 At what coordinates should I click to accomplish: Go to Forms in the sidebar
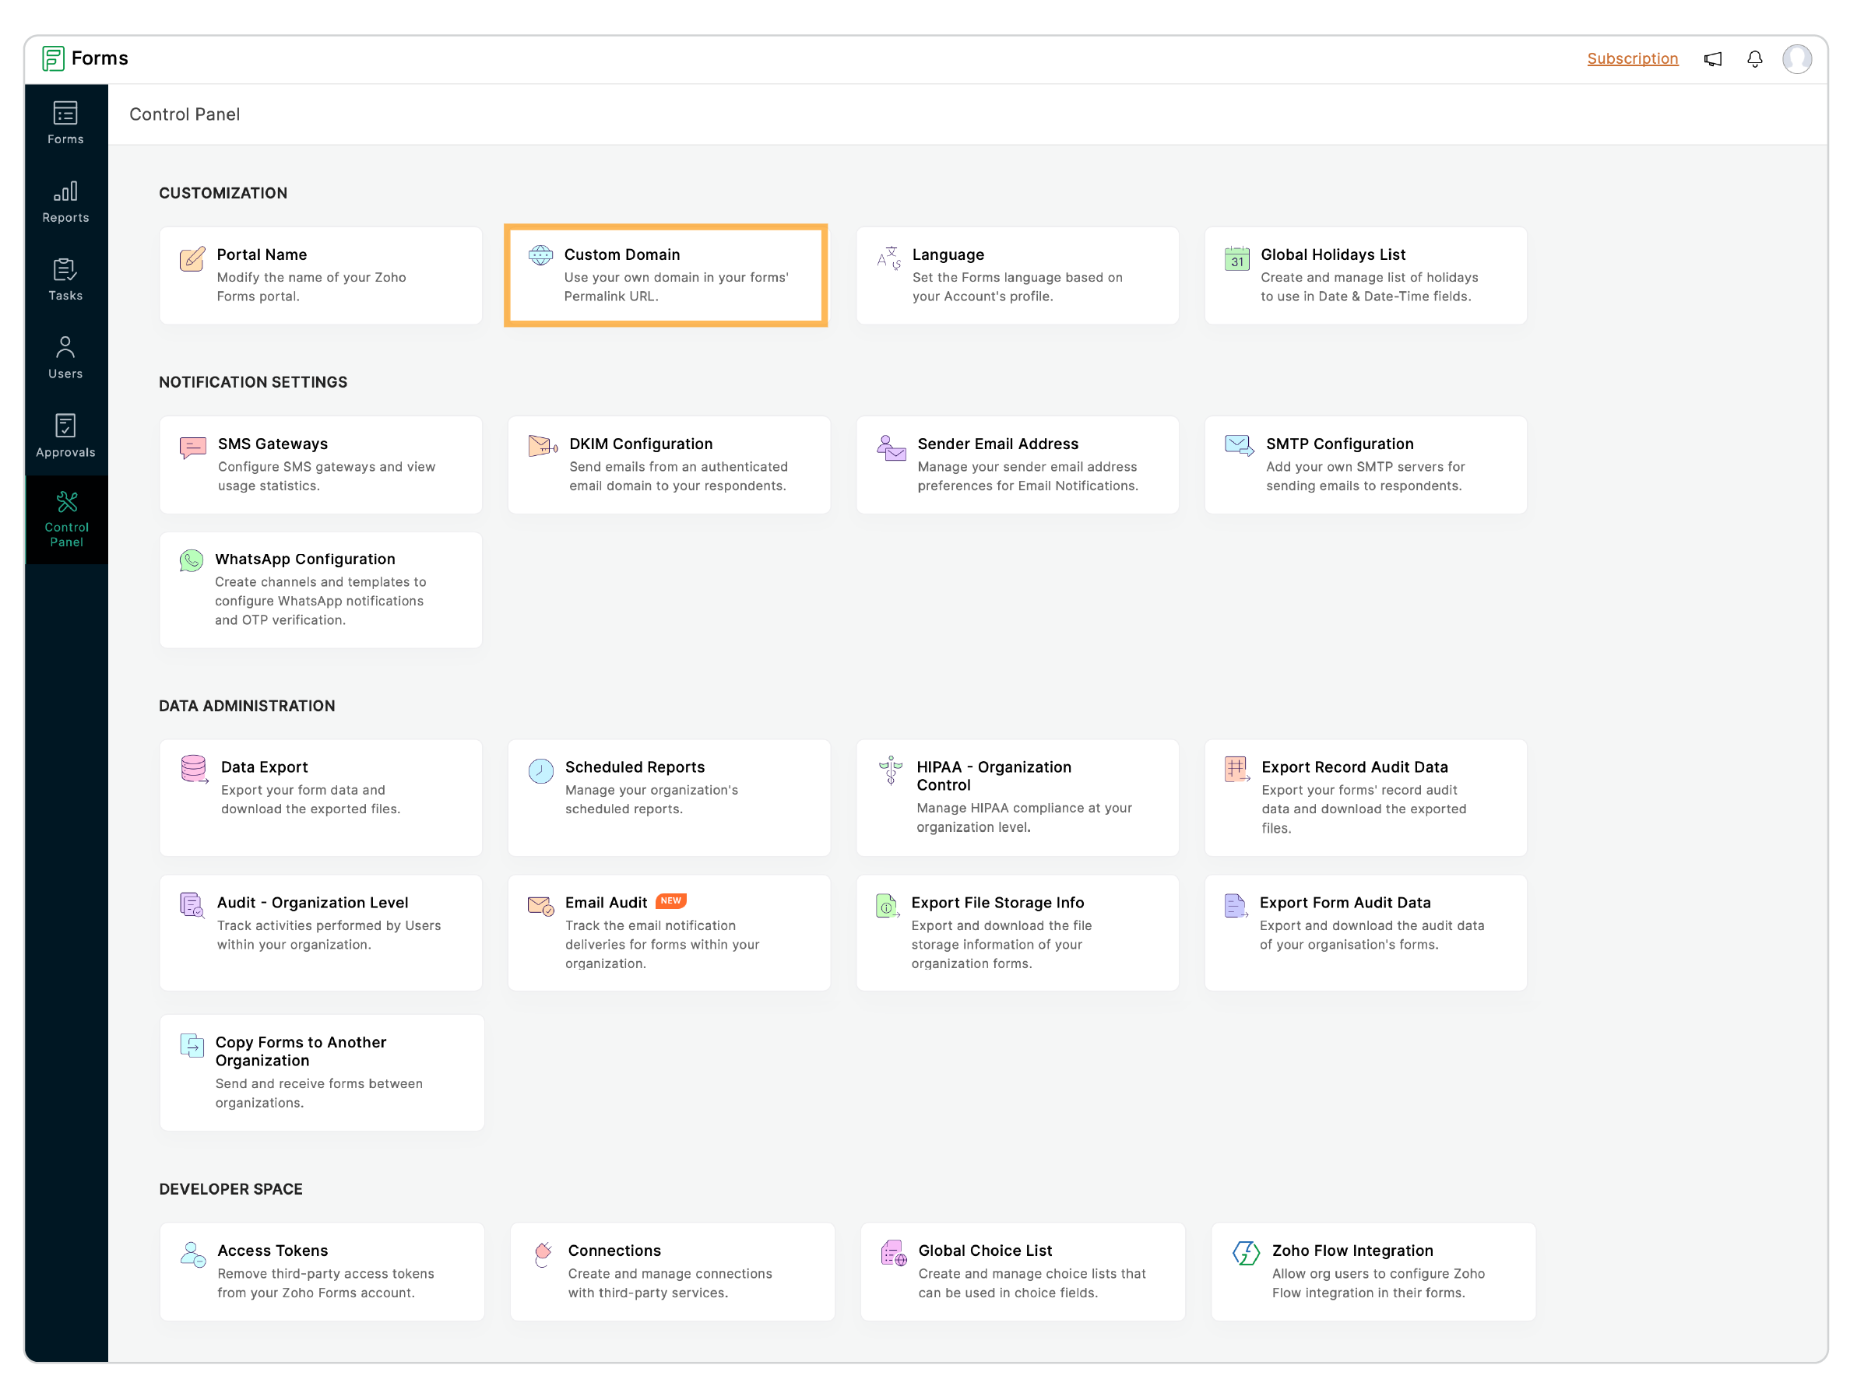pyautogui.click(x=65, y=123)
